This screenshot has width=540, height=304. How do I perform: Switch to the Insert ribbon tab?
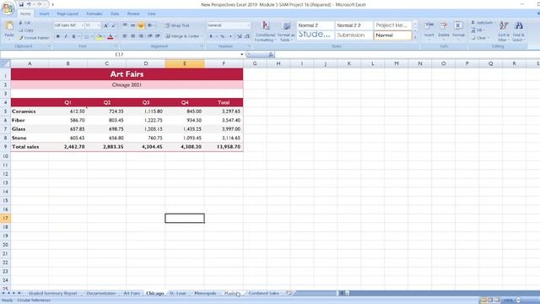pyautogui.click(x=44, y=14)
